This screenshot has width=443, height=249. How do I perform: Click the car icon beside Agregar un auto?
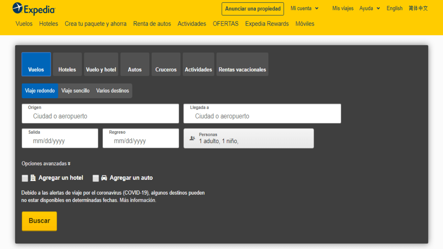pos(104,178)
